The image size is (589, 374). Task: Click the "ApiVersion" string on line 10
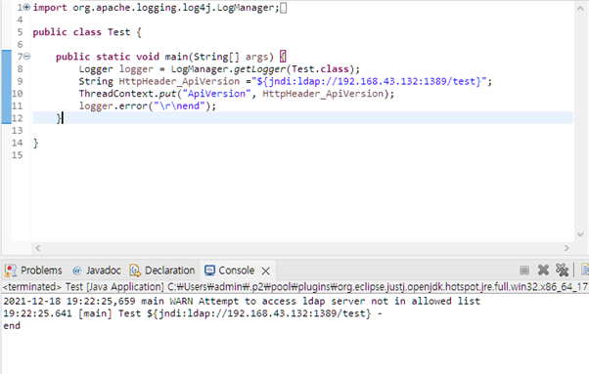click(x=216, y=94)
